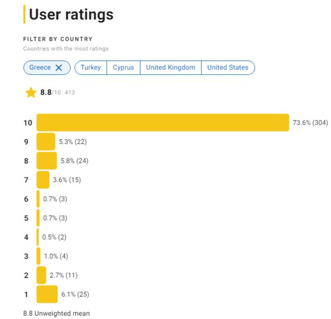Click the 6.1% (25) label
The height and width of the screenshot is (319, 331).
[75, 294]
